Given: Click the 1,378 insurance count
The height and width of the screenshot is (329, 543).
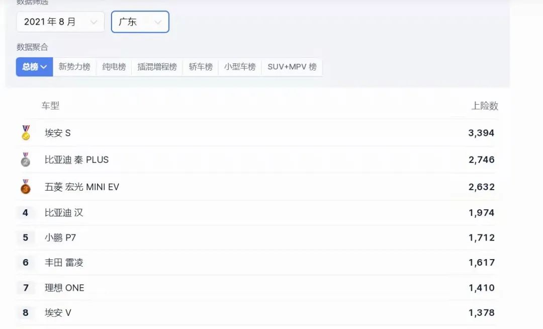Looking at the screenshot, I should pyautogui.click(x=481, y=313).
